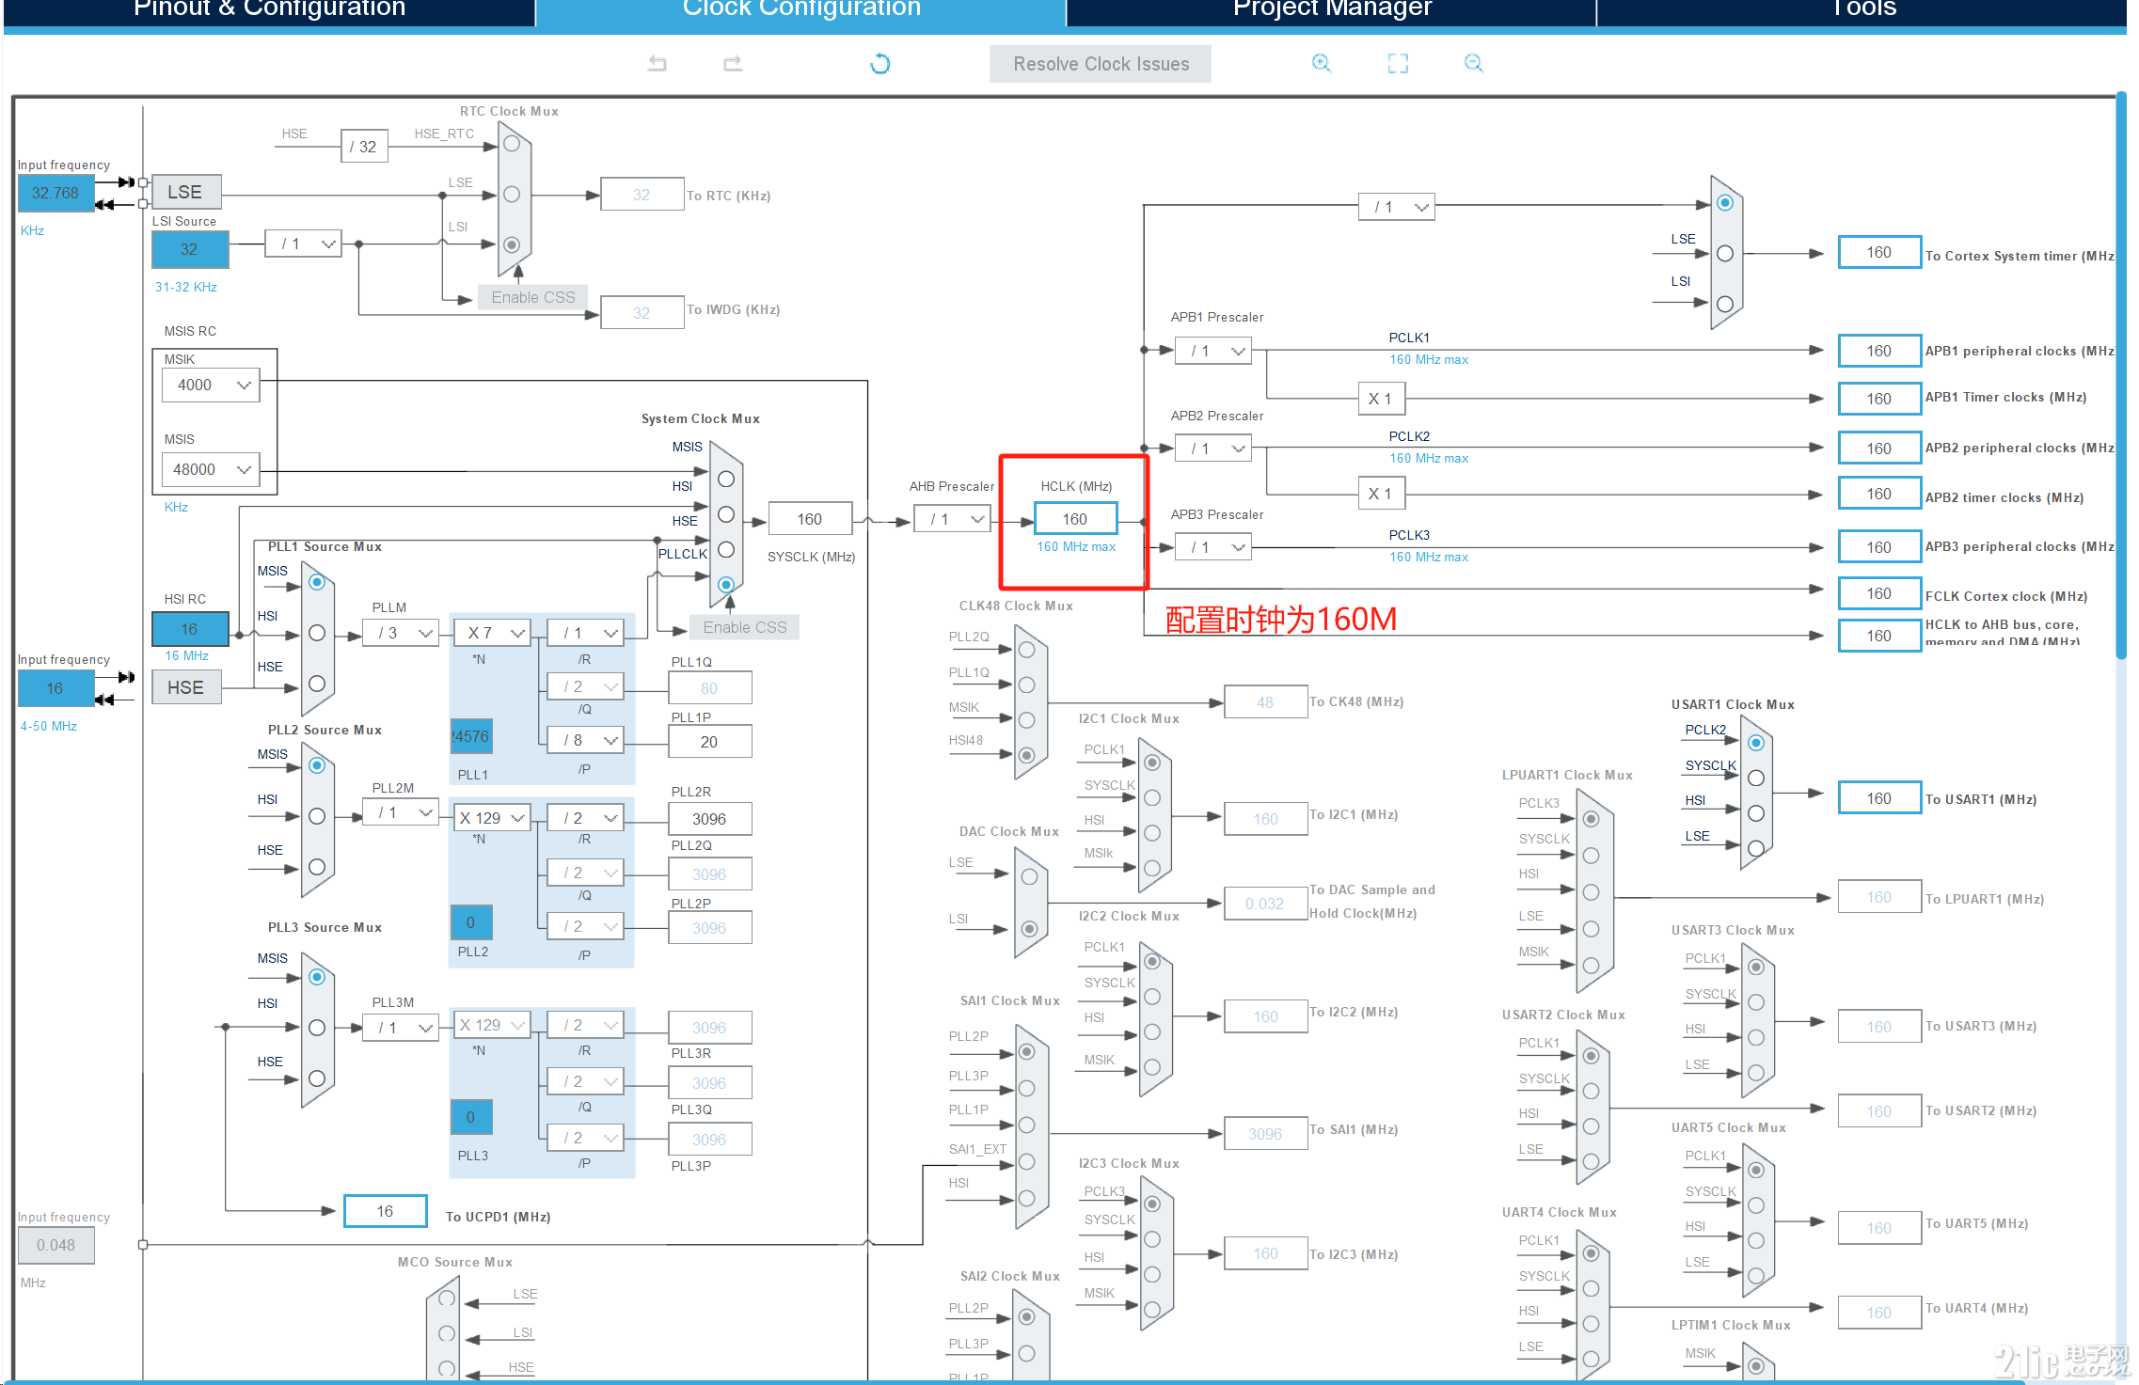The height and width of the screenshot is (1385, 2139).
Task: Switch to the Project Manager tab
Action: pos(1330,9)
